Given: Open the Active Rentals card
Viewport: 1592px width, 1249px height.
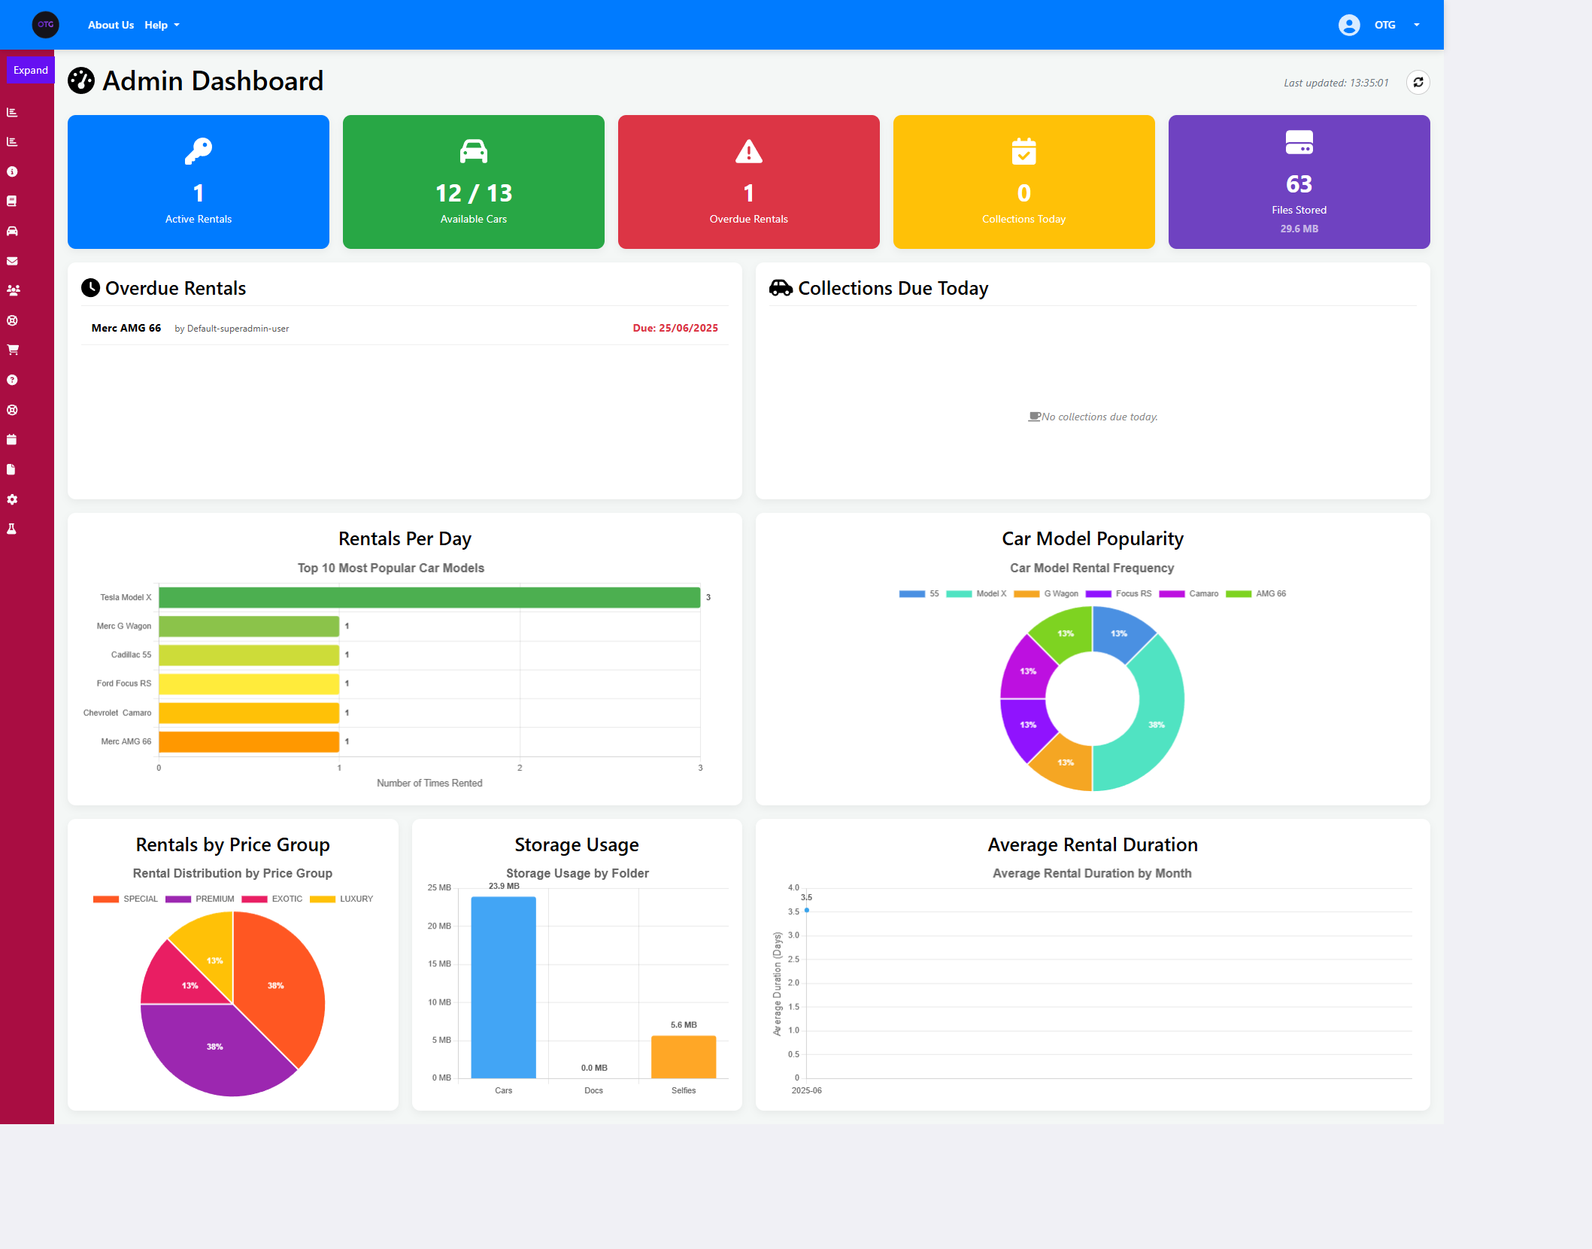Looking at the screenshot, I should pos(199,182).
